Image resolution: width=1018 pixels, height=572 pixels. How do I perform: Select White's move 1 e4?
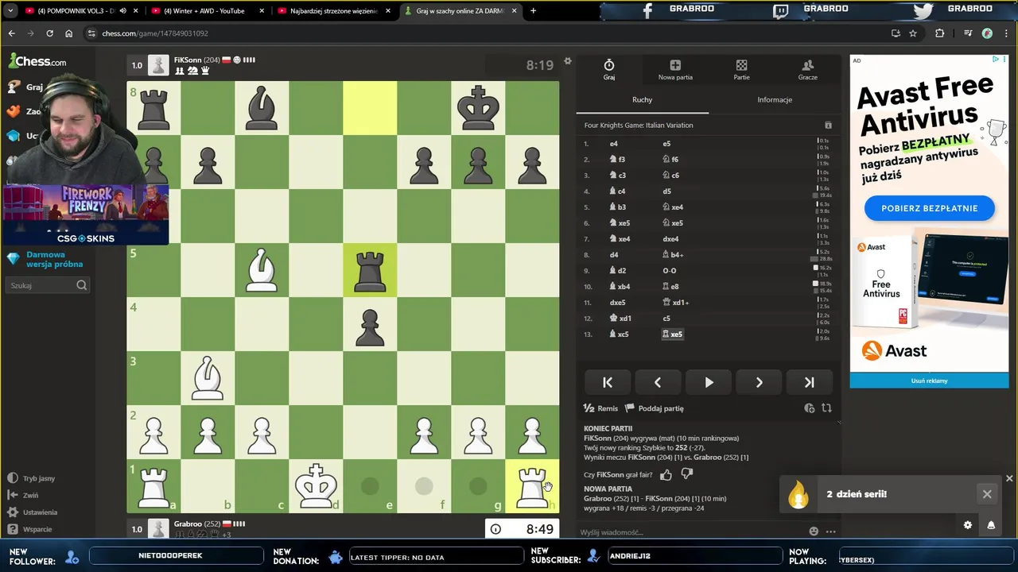(613, 144)
